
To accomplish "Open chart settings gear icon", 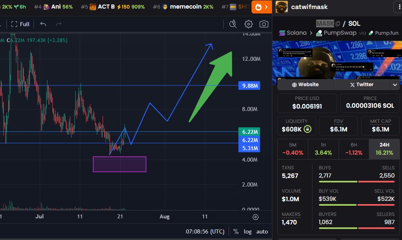I will 248,24.
